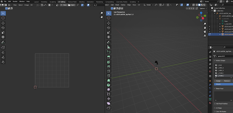
Task: Open Material properties tab
Action: point(210,103)
